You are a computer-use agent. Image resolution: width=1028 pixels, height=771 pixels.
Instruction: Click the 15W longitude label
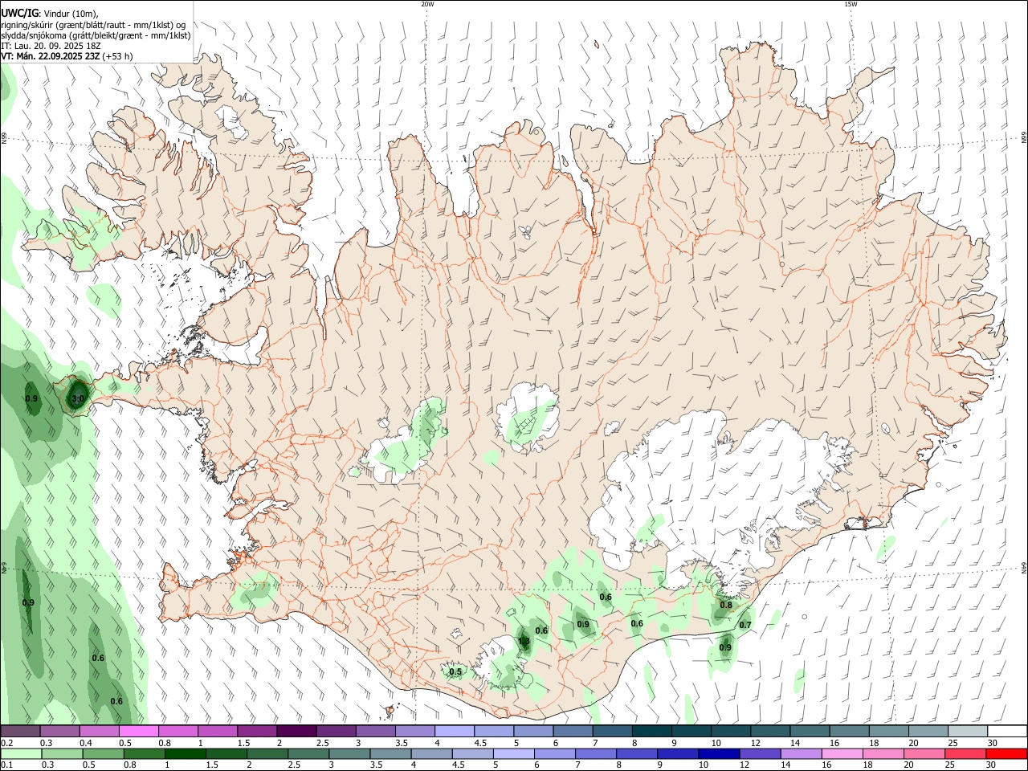click(x=851, y=4)
